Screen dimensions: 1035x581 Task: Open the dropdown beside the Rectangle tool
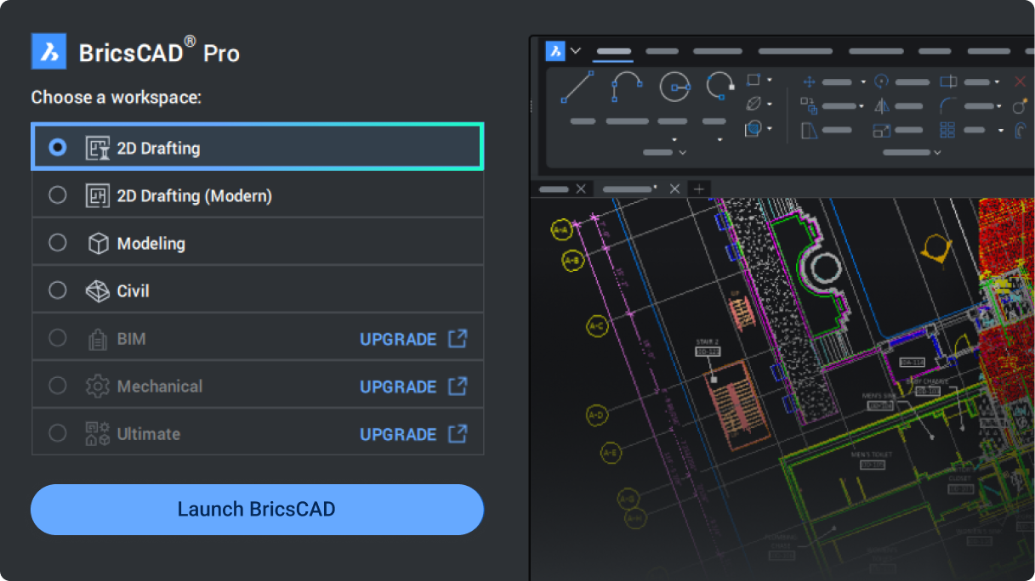[x=768, y=80]
